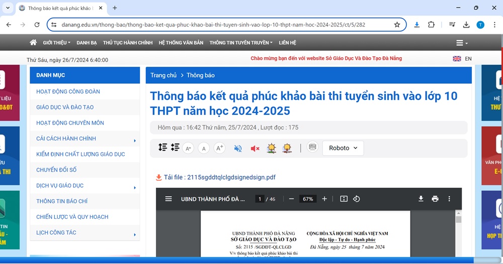Click the home icon in navigation bar
The height and width of the screenshot is (264, 503).
click(33, 43)
